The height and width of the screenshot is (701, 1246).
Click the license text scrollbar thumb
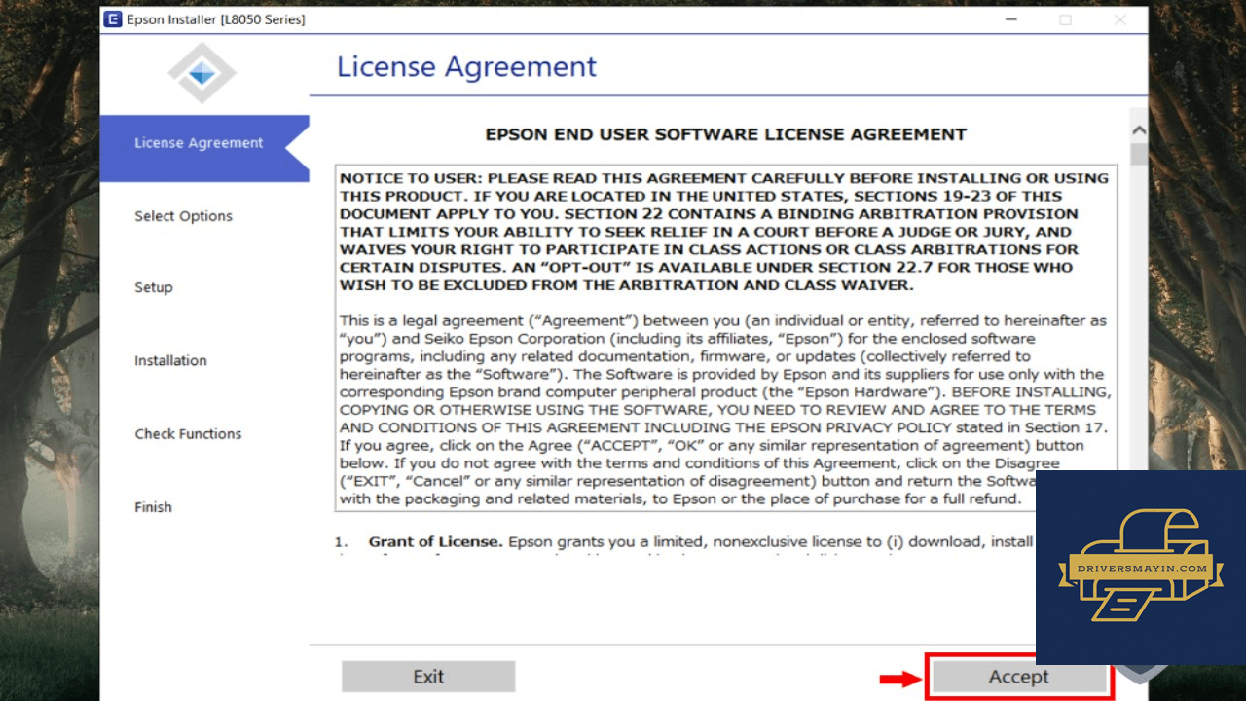1139,154
